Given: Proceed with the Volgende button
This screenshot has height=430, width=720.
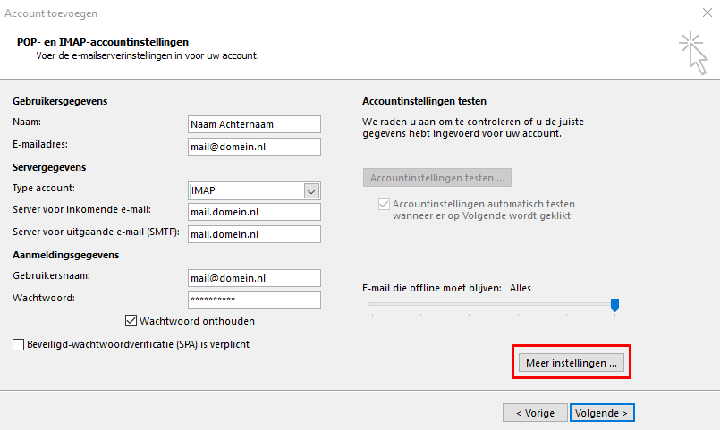Looking at the screenshot, I should [x=602, y=413].
